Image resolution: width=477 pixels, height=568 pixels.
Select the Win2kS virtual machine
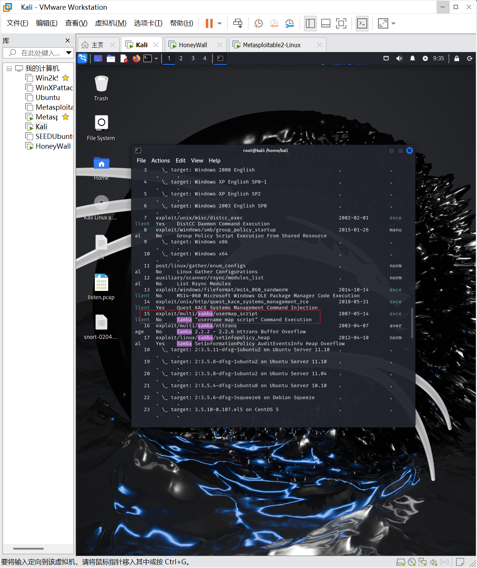[47, 78]
